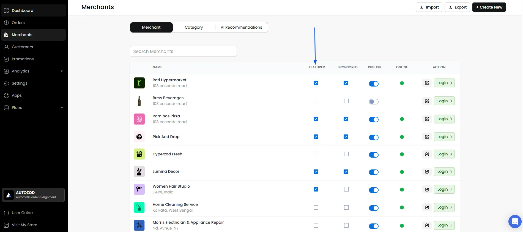Click the Customers people icon
Image resolution: width=523 pixels, height=232 pixels.
6,47
